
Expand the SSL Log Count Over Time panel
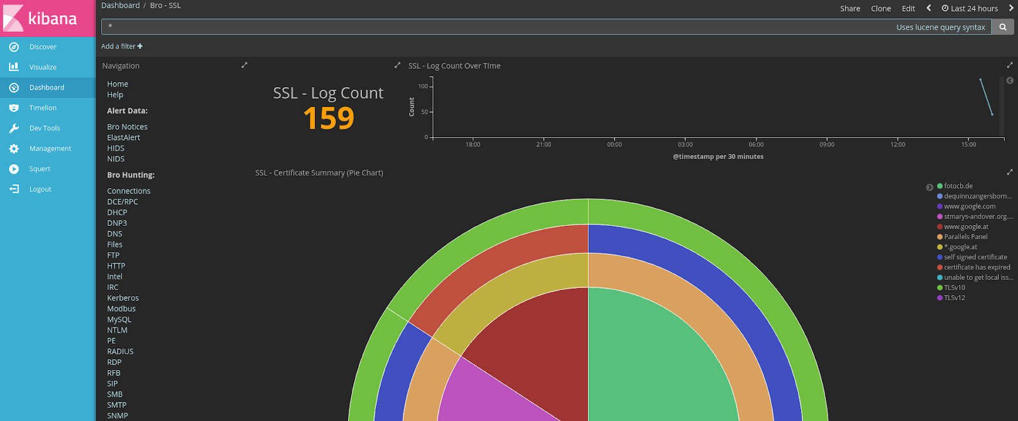pos(1010,66)
